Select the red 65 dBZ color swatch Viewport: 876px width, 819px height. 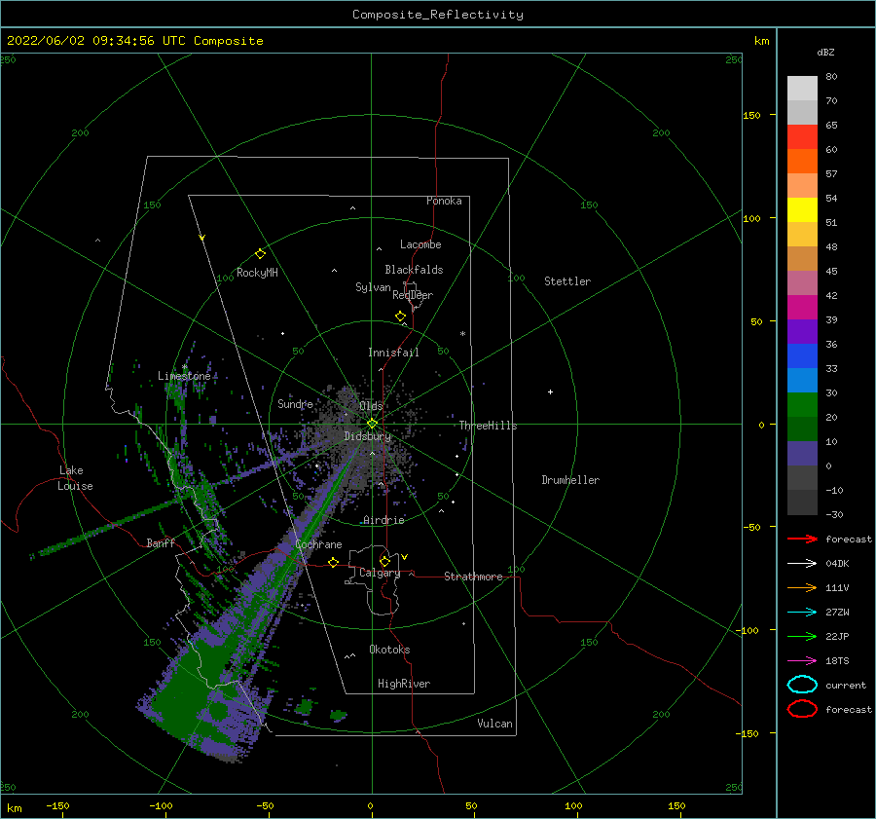click(x=802, y=137)
